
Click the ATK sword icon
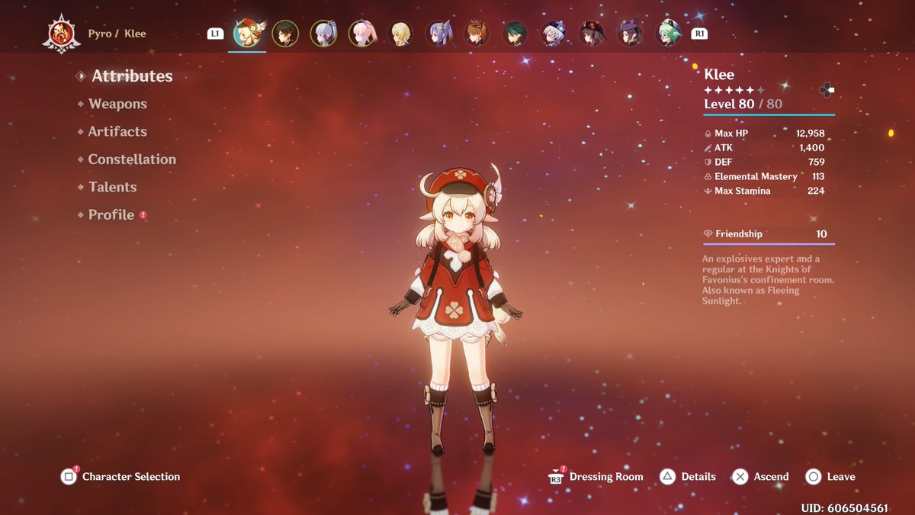(708, 148)
